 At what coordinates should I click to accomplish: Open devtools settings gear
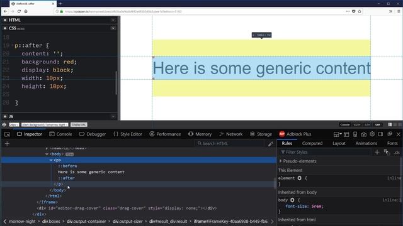[372, 134]
